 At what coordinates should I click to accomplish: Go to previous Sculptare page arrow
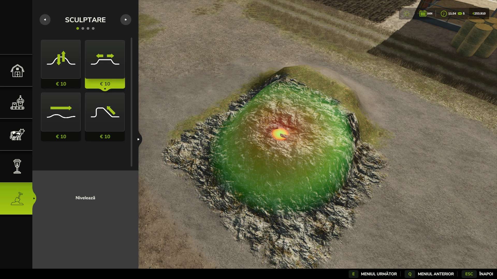(45, 20)
